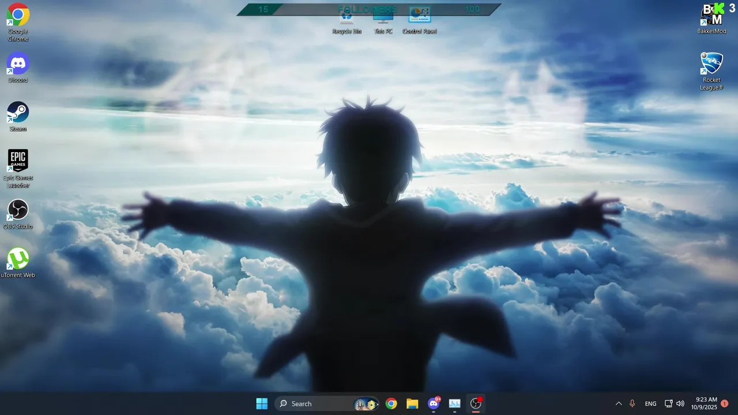Click the search highlight image in Search
738x415 pixels.
click(366, 404)
